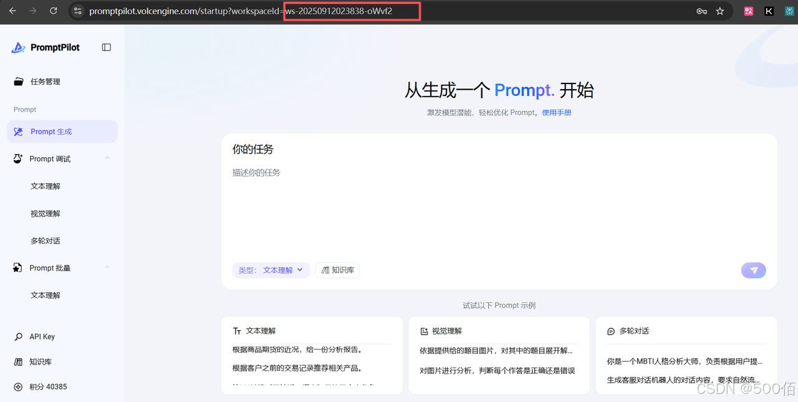Collapse the Prompt 批量 section chevron
Screen dimensions: 798x402
107,267
